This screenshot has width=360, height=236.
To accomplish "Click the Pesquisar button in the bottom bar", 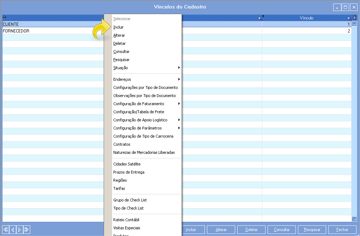I will tap(312, 230).
